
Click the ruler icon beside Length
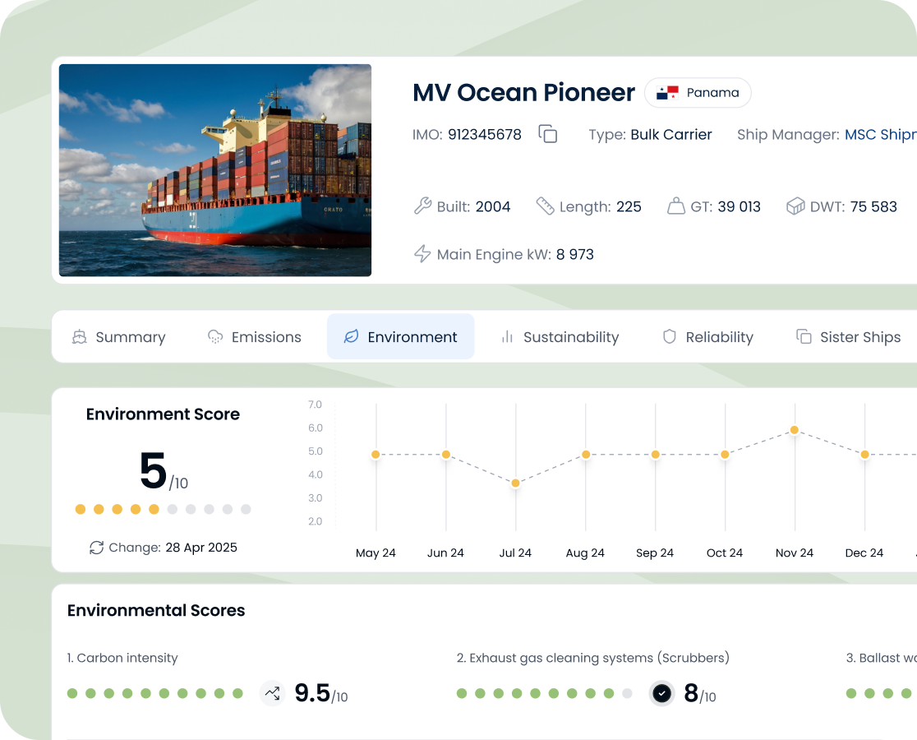(x=545, y=206)
